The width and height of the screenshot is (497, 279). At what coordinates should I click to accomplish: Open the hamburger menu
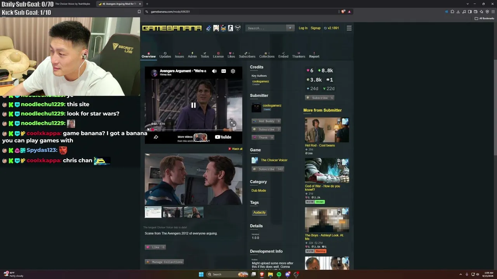click(x=349, y=28)
